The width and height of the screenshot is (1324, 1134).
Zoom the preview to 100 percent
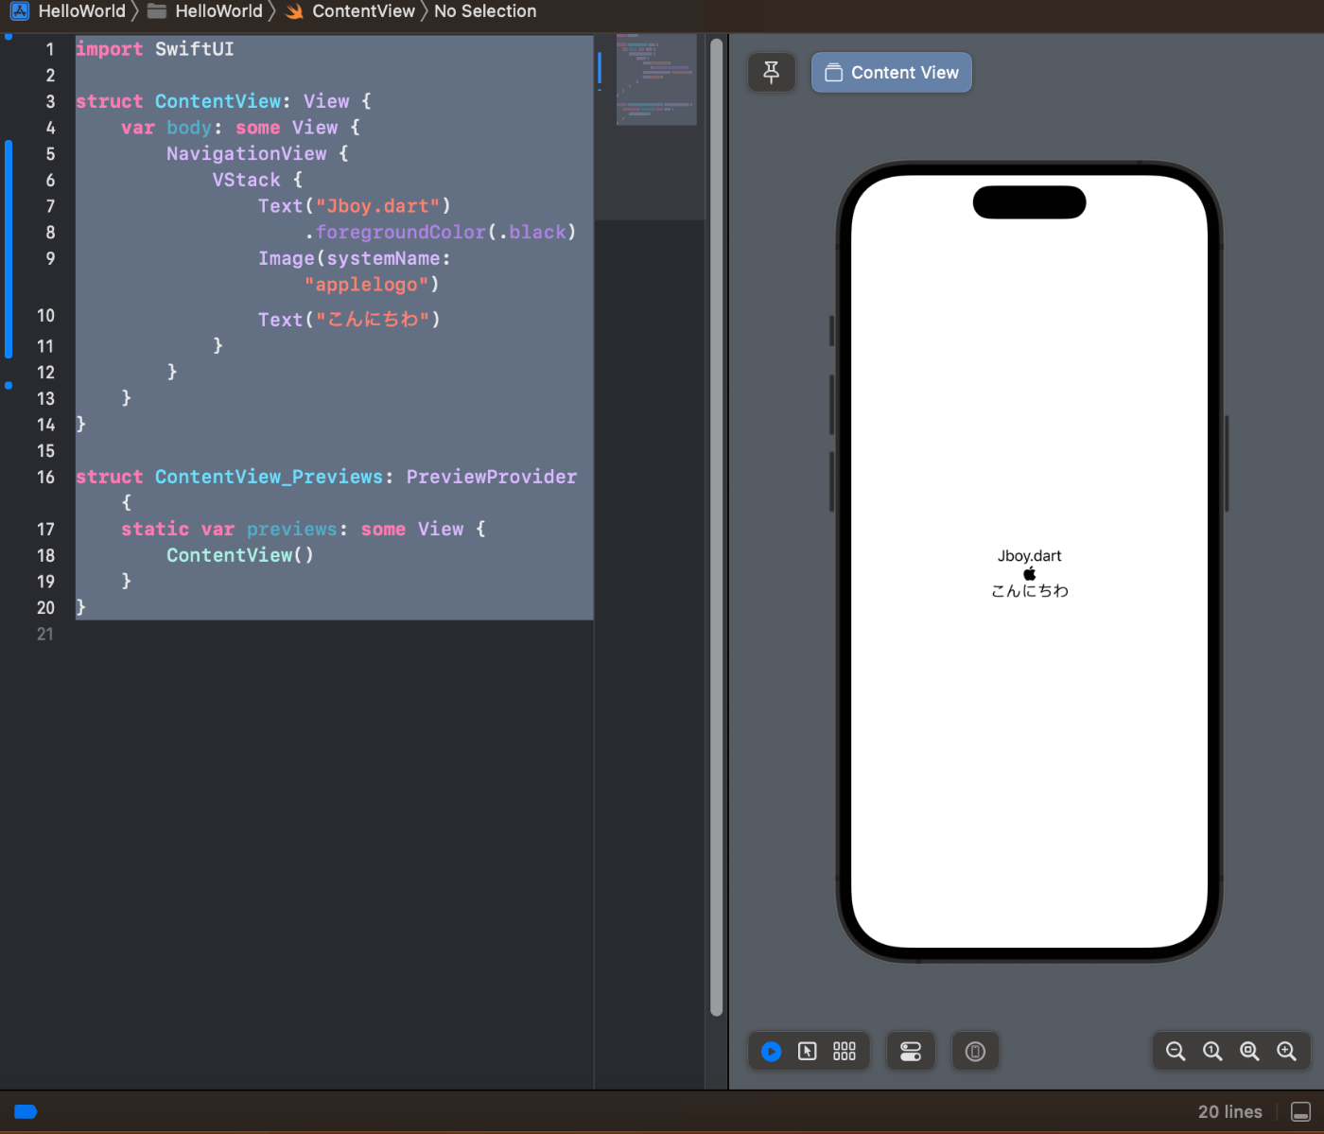1212,1051
